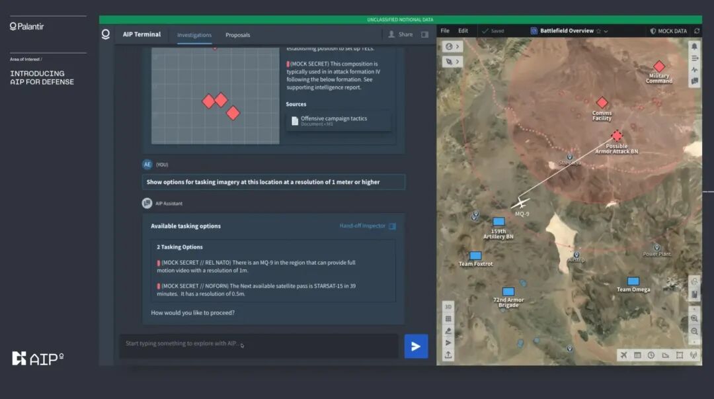Click the locate arrow icon in map toolbar
Image resolution: width=714 pixels, height=399 pixels.
[x=448, y=343]
